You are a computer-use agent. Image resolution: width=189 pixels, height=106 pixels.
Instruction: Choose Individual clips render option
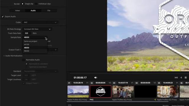point(36,4)
